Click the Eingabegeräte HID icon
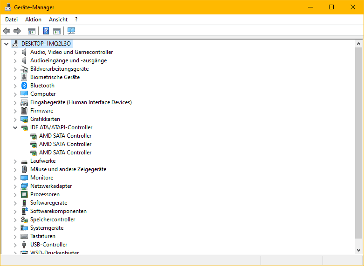 pyautogui.click(x=24, y=102)
